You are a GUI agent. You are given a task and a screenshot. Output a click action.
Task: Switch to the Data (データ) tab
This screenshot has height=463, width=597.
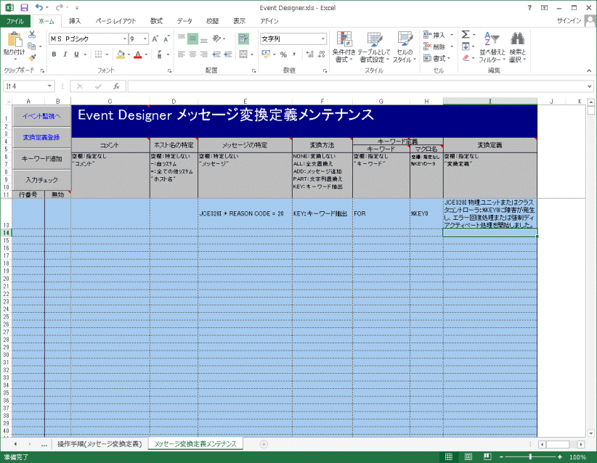coord(184,21)
